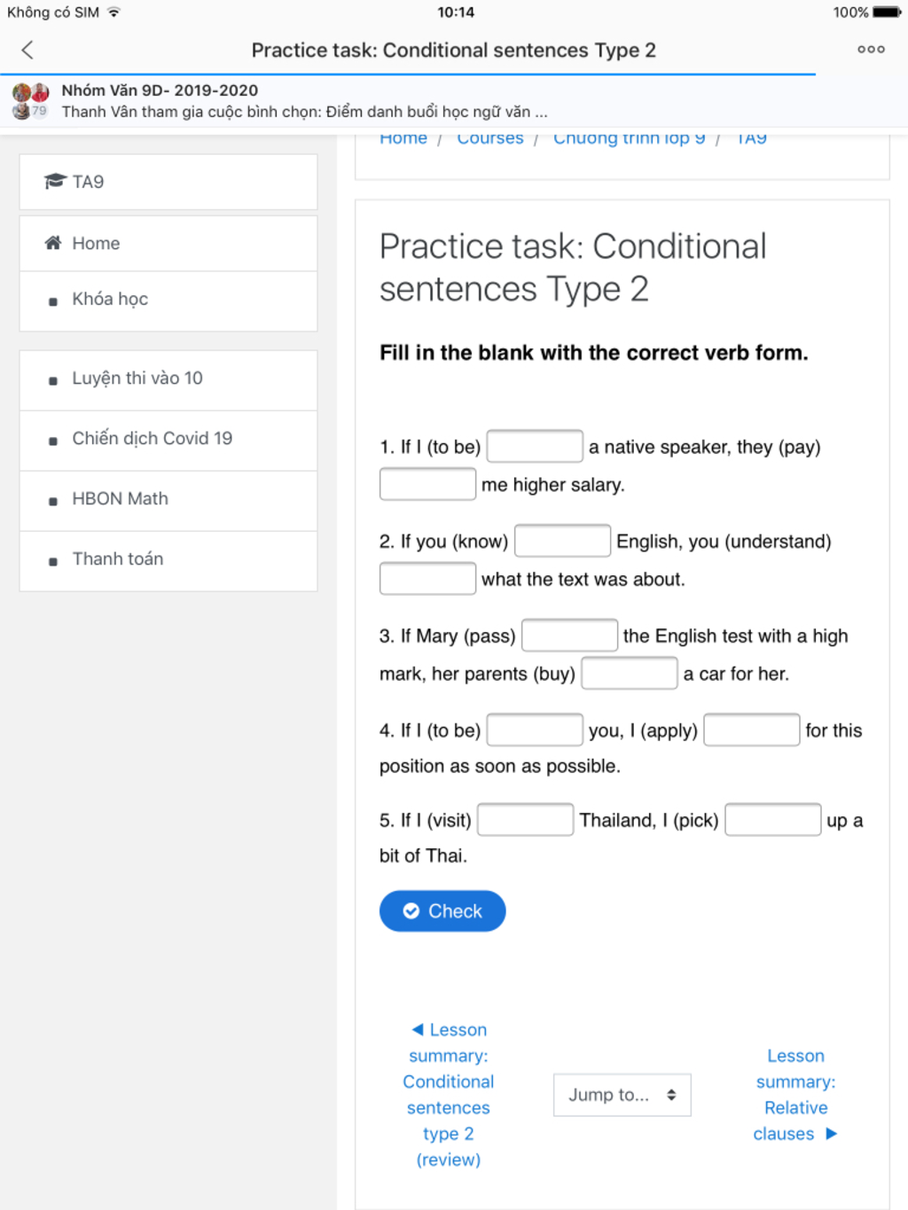Image resolution: width=908 pixels, height=1210 pixels.
Task: Click the Courses breadcrumb link
Action: pos(490,138)
